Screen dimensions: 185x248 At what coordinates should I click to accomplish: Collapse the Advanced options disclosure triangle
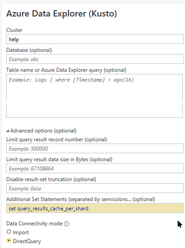pyautogui.click(x=7, y=131)
